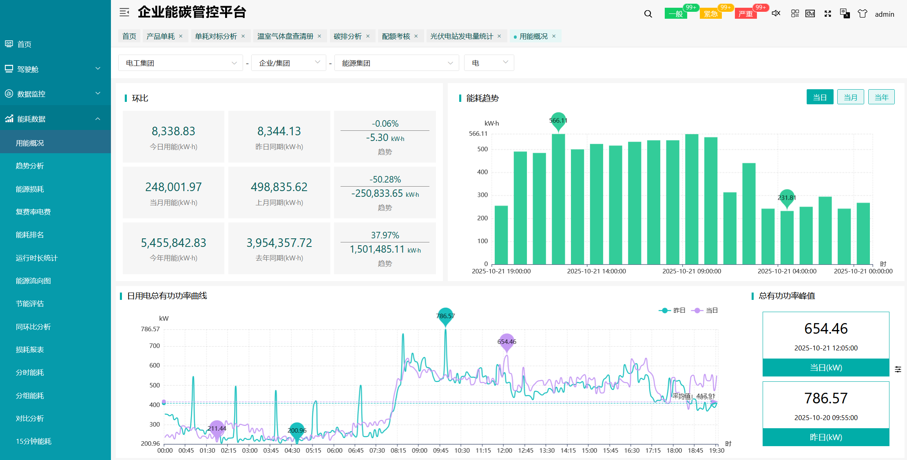Open 能源流向图 in the sidebar
This screenshot has height=460, width=907.
click(x=33, y=281)
